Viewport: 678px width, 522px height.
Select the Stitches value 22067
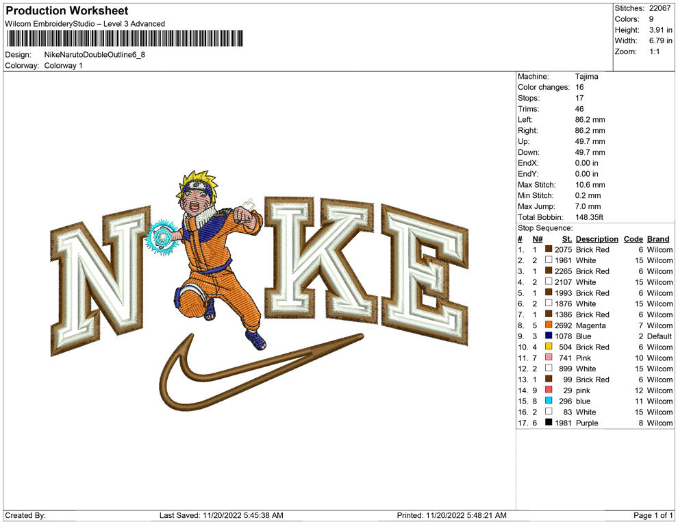[660, 8]
